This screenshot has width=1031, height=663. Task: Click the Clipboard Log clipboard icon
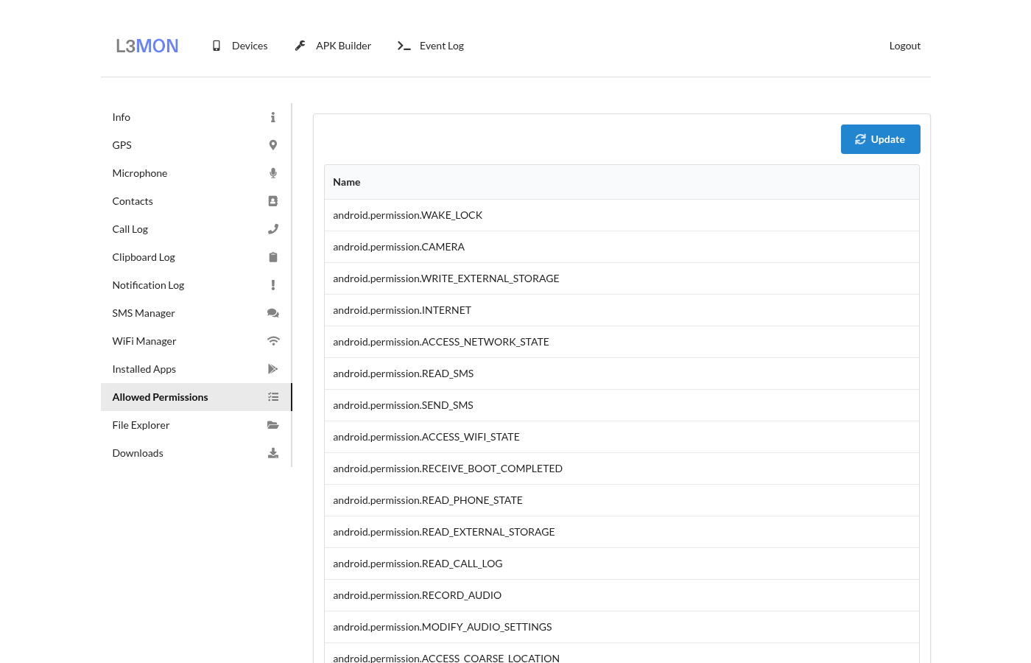click(x=273, y=257)
